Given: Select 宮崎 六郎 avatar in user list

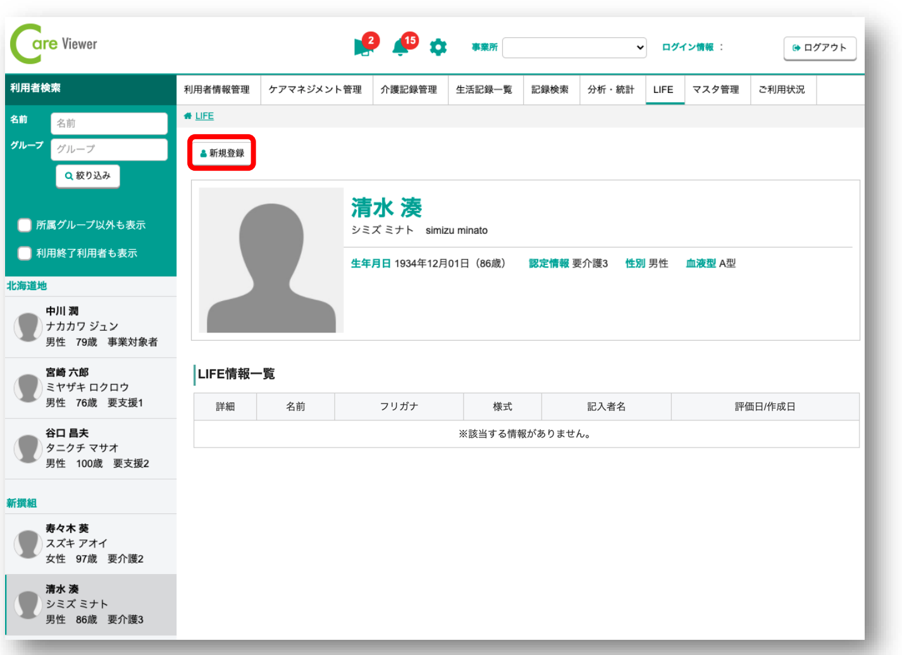Looking at the screenshot, I should pos(28,387).
